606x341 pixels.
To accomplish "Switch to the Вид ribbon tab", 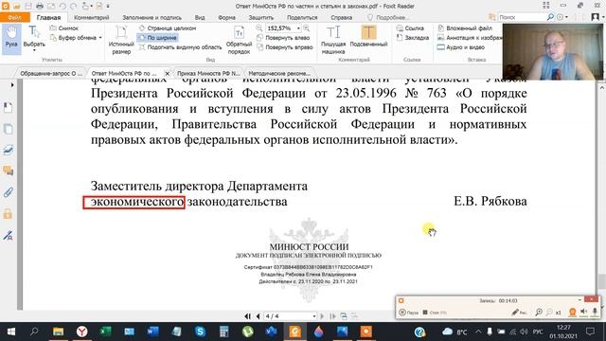I will point(200,17).
